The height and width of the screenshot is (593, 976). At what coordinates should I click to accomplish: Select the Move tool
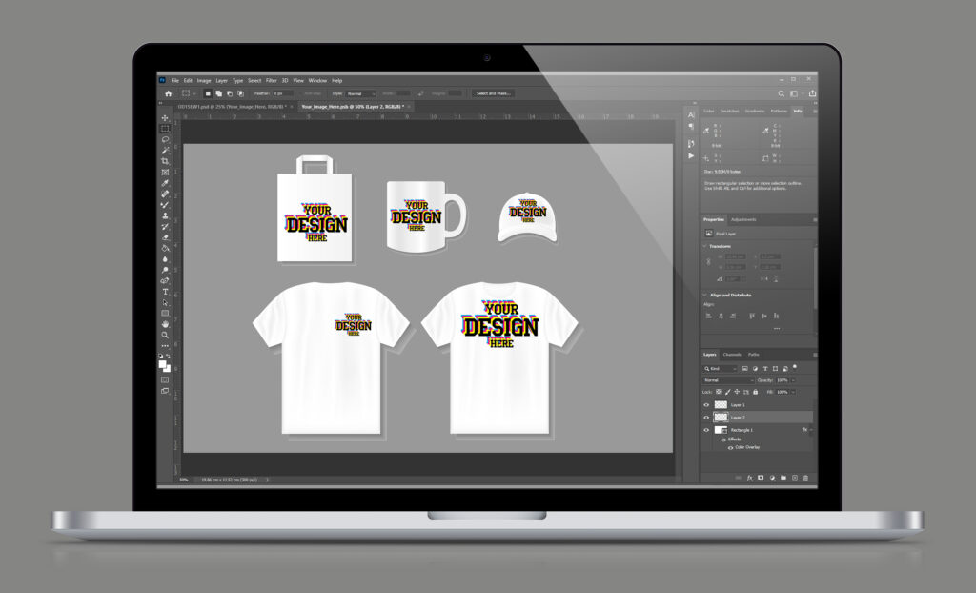tap(165, 117)
